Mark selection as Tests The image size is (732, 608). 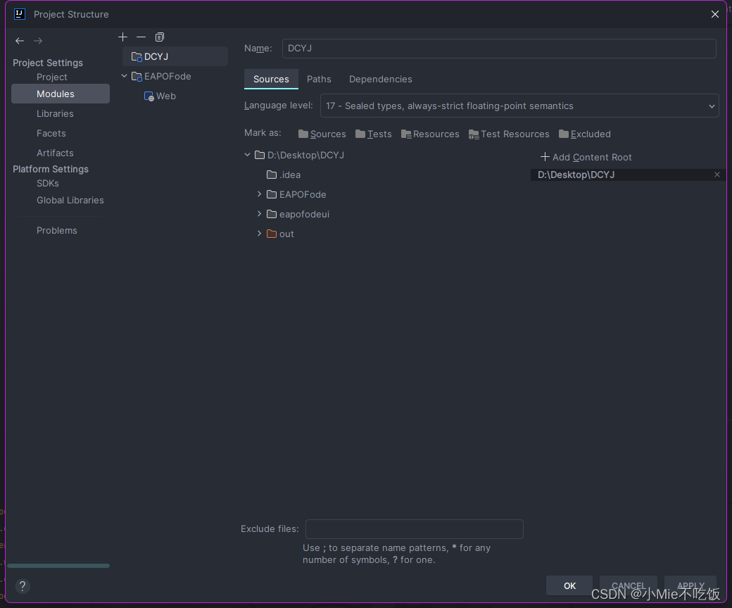point(373,133)
